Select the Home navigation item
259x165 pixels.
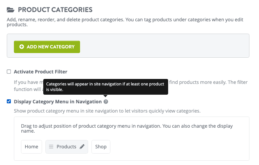click(32, 147)
